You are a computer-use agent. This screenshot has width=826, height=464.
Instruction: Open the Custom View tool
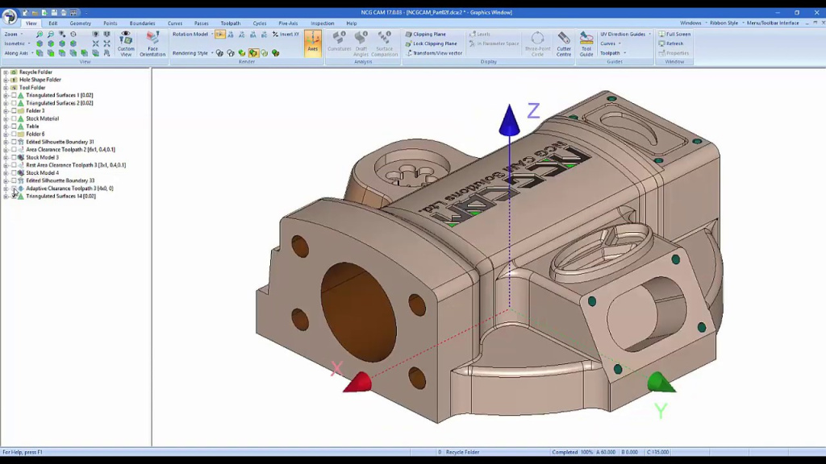click(x=126, y=43)
